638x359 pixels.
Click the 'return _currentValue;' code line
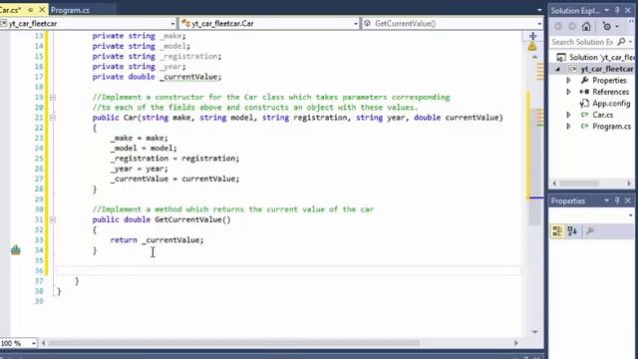click(x=158, y=240)
